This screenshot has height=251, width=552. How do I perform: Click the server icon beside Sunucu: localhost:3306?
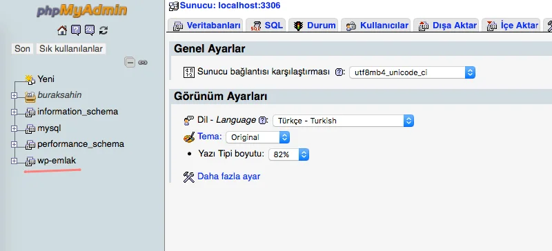(x=174, y=6)
